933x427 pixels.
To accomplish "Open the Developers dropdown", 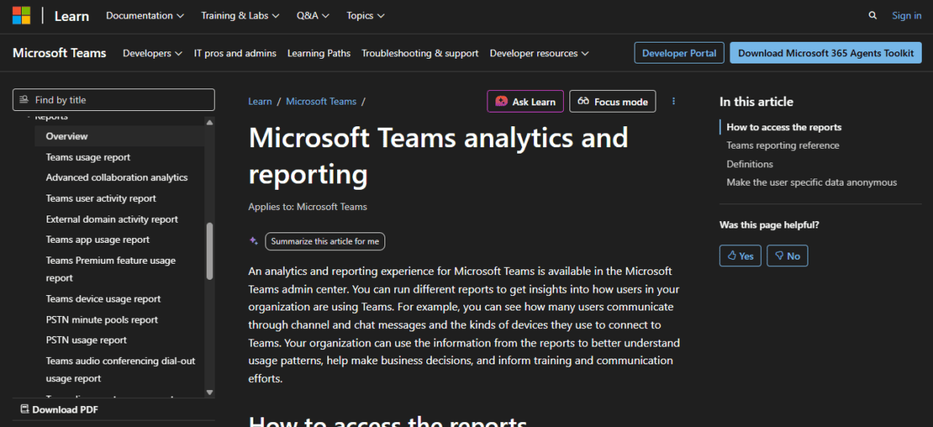I will tap(152, 54).
